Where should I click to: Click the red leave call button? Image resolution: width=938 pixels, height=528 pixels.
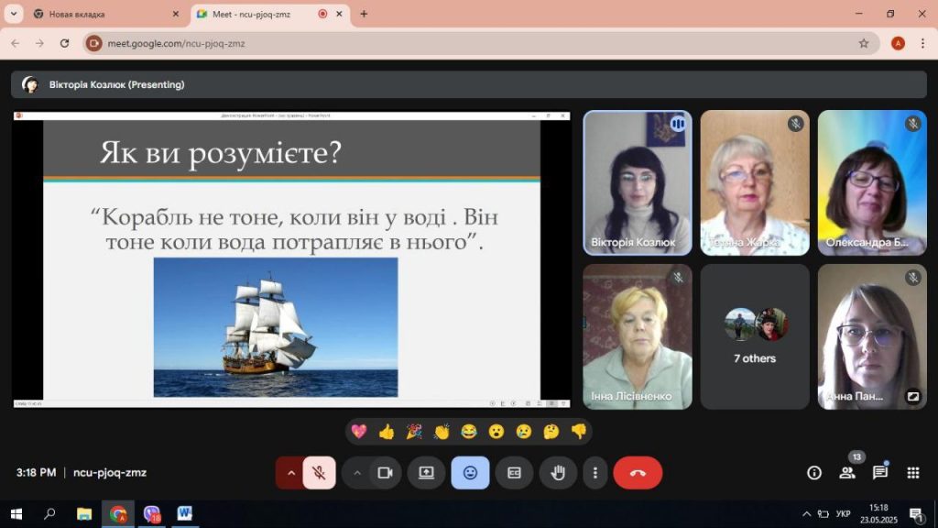[638, 473]
